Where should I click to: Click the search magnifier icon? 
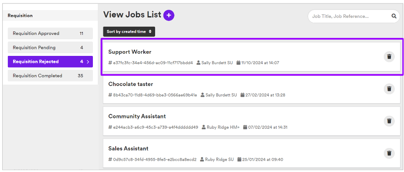pyautogui.click(x=394, y=16)
